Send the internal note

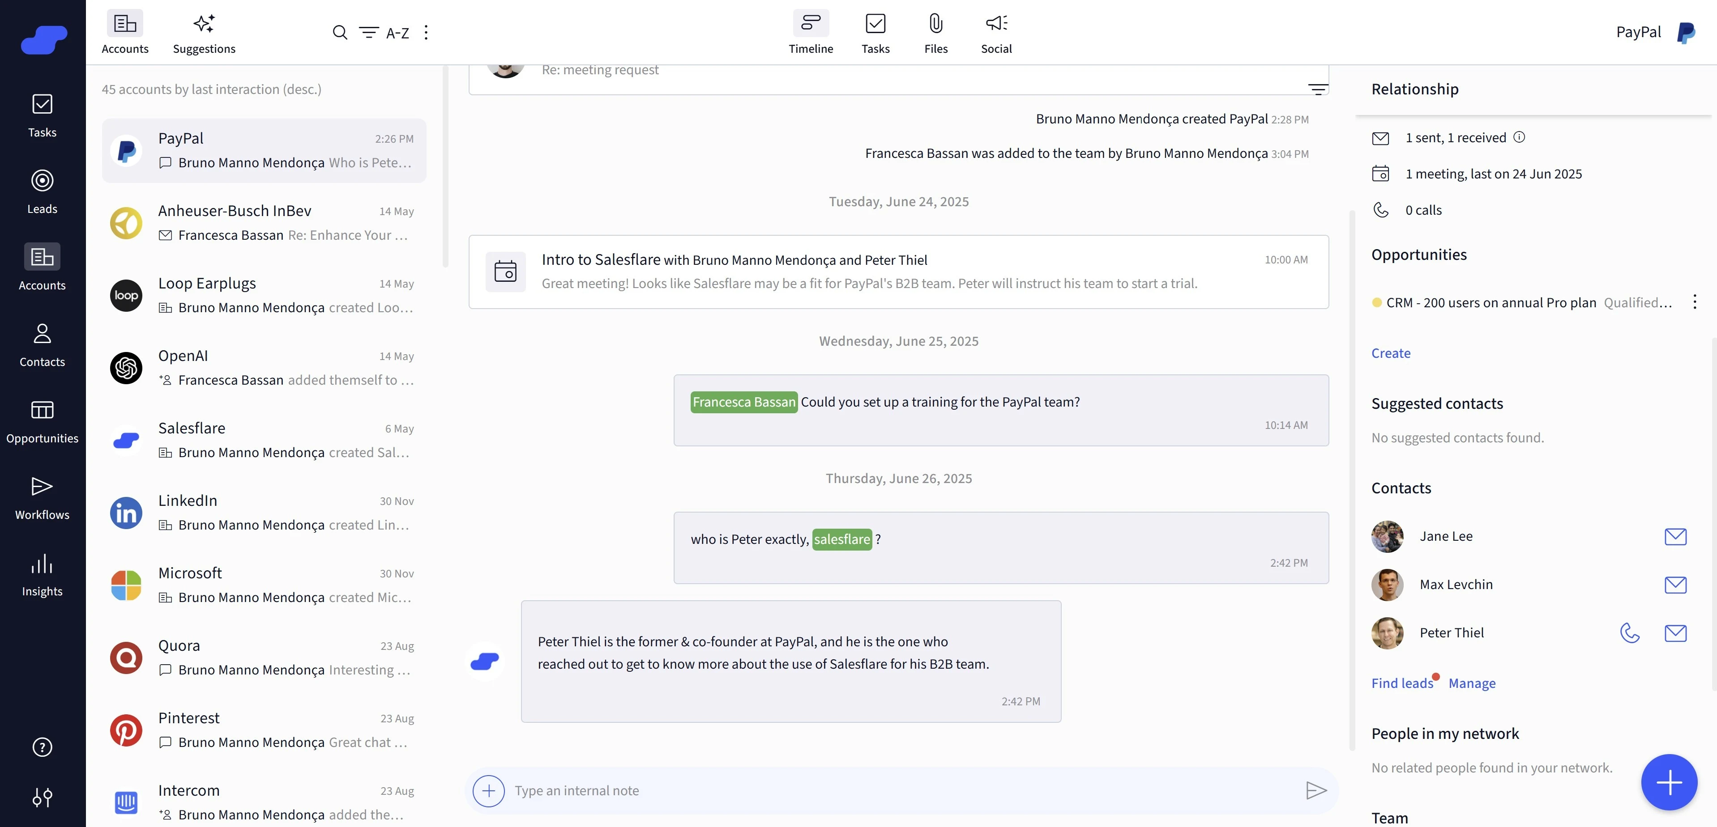click(x=1316, y=790)
